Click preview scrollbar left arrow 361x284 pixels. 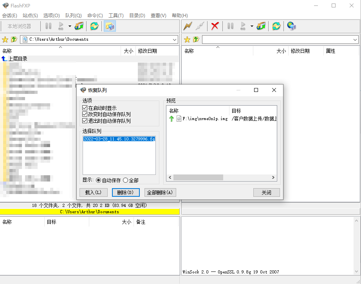[170, 177]
